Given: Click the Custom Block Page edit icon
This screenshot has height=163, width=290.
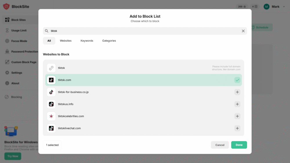Looking at the screenshot, I should 7,62.
